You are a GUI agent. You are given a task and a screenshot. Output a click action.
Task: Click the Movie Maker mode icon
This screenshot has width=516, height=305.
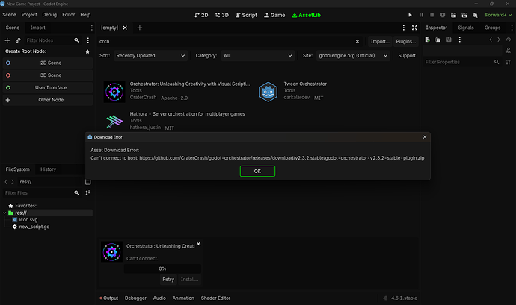pyautogui.click(x=476, y=14)
